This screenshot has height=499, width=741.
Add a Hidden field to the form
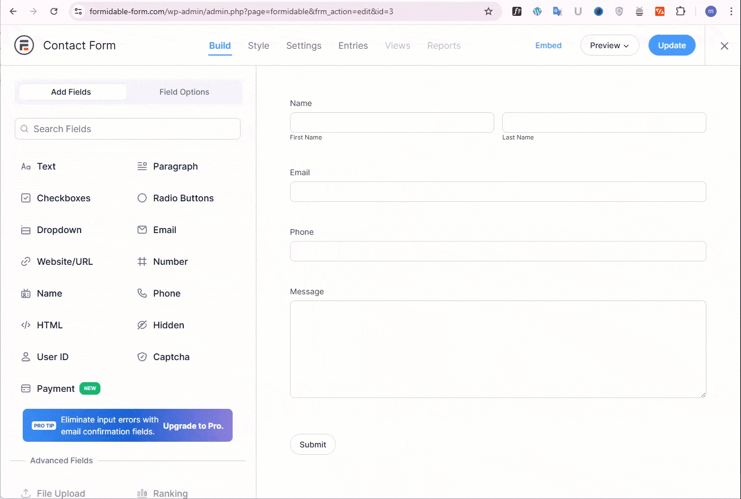[x=168, y=325]
